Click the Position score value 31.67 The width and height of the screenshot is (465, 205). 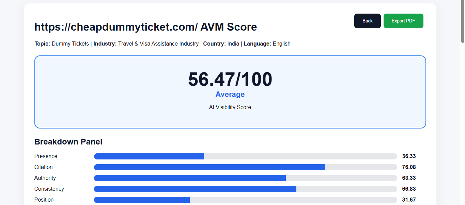point(409,200)
